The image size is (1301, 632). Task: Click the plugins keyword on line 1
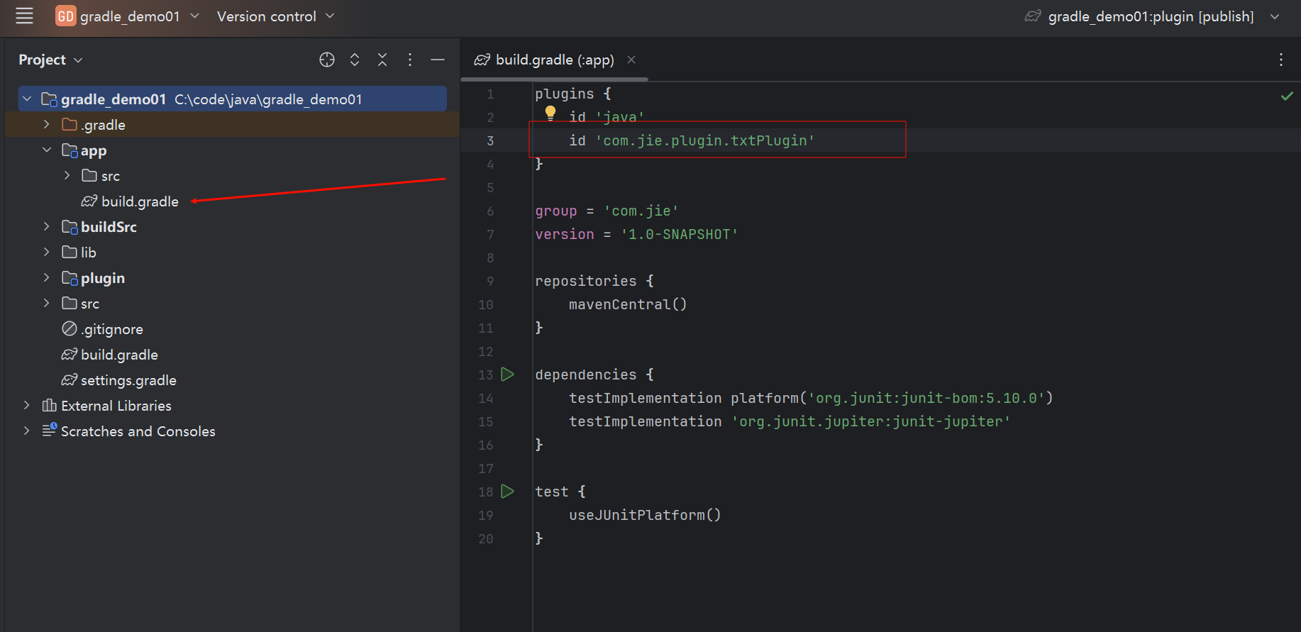(565, 94)
